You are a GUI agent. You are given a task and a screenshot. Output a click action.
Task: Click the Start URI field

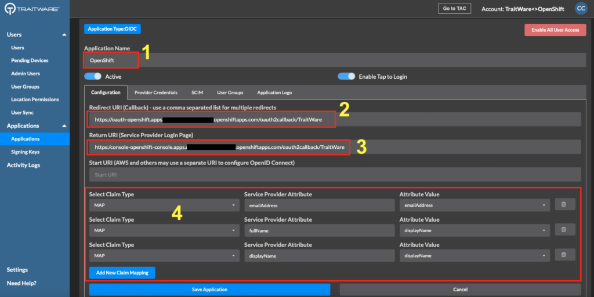335,175
